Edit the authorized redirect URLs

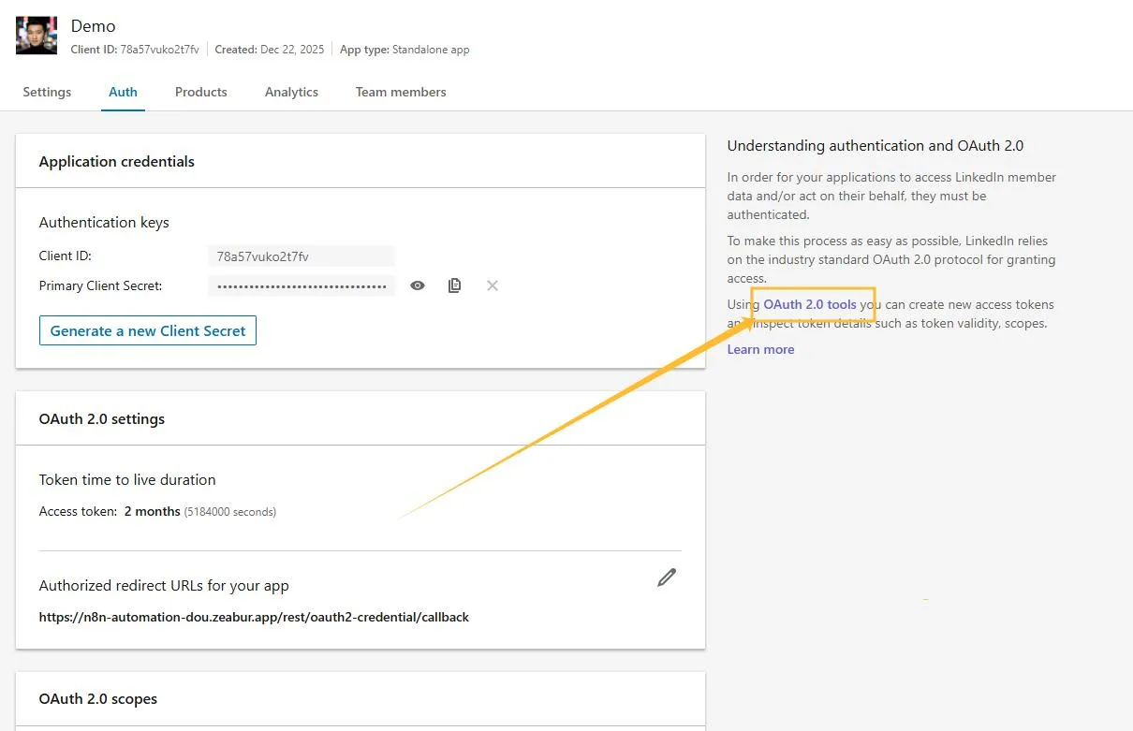pyautogui.click(x=667, y=577)
